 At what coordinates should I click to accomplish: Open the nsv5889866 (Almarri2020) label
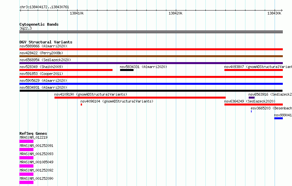coord(43,46)
